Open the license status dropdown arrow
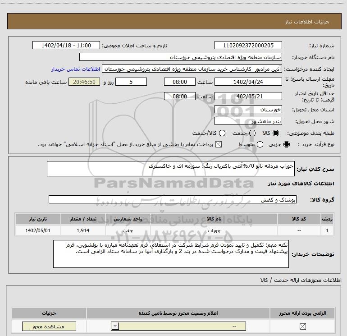347x336 pixels. point(115,326)
